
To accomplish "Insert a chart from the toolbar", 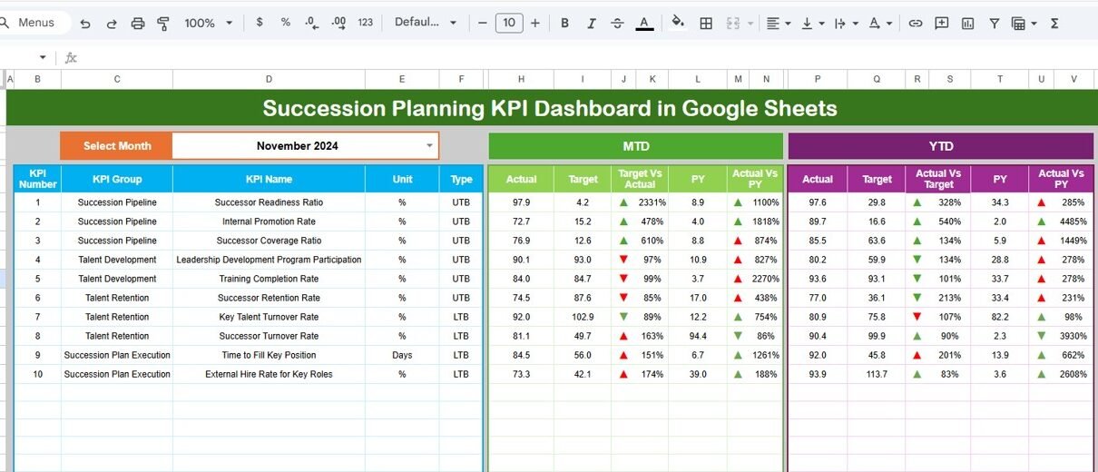I will click(x=967, y=23).
